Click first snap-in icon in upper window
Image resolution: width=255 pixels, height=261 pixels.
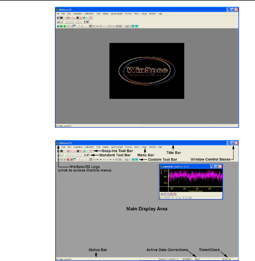[58, 18]
